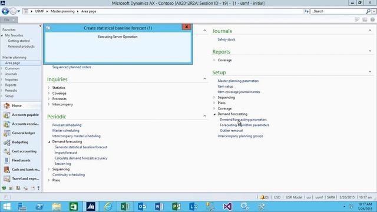
Task: Open Cash and bank management module icon
Action: coord(6,170)
